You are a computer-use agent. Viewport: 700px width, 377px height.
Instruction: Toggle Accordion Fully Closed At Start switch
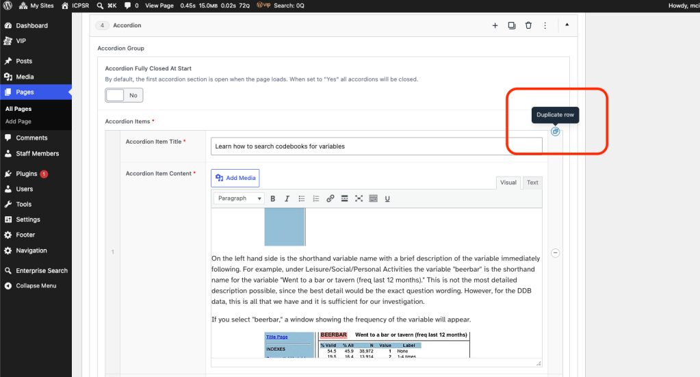click(124, 95)
